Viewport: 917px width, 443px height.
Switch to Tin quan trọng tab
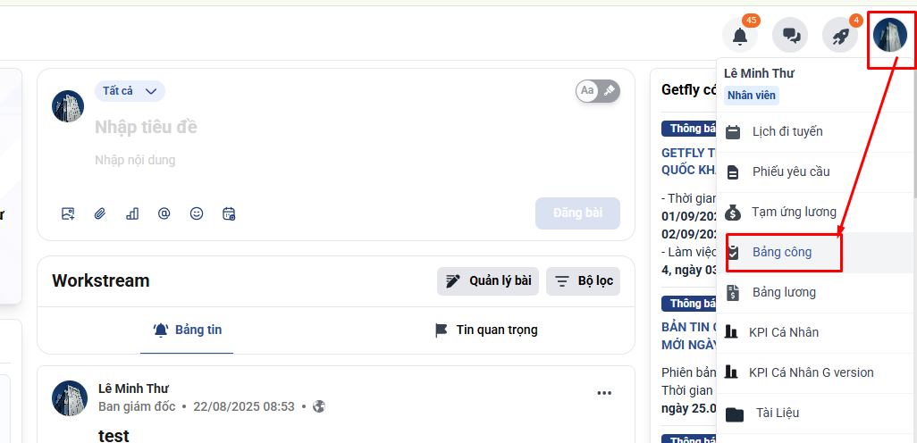coord(486,330)
